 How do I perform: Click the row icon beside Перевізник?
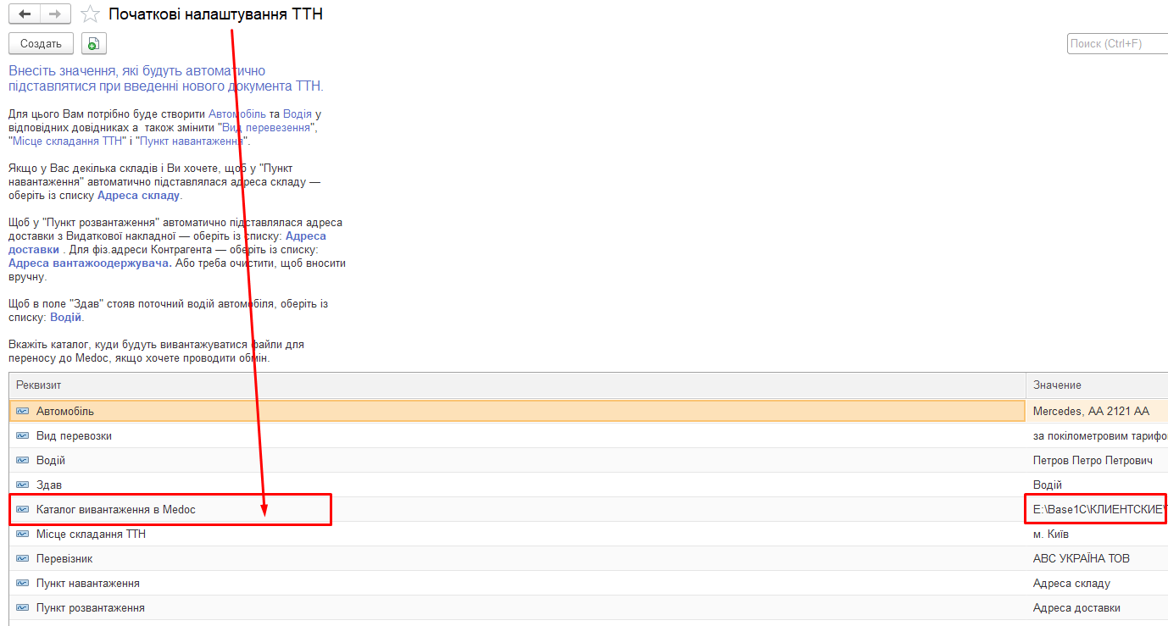tap(23, 558)
